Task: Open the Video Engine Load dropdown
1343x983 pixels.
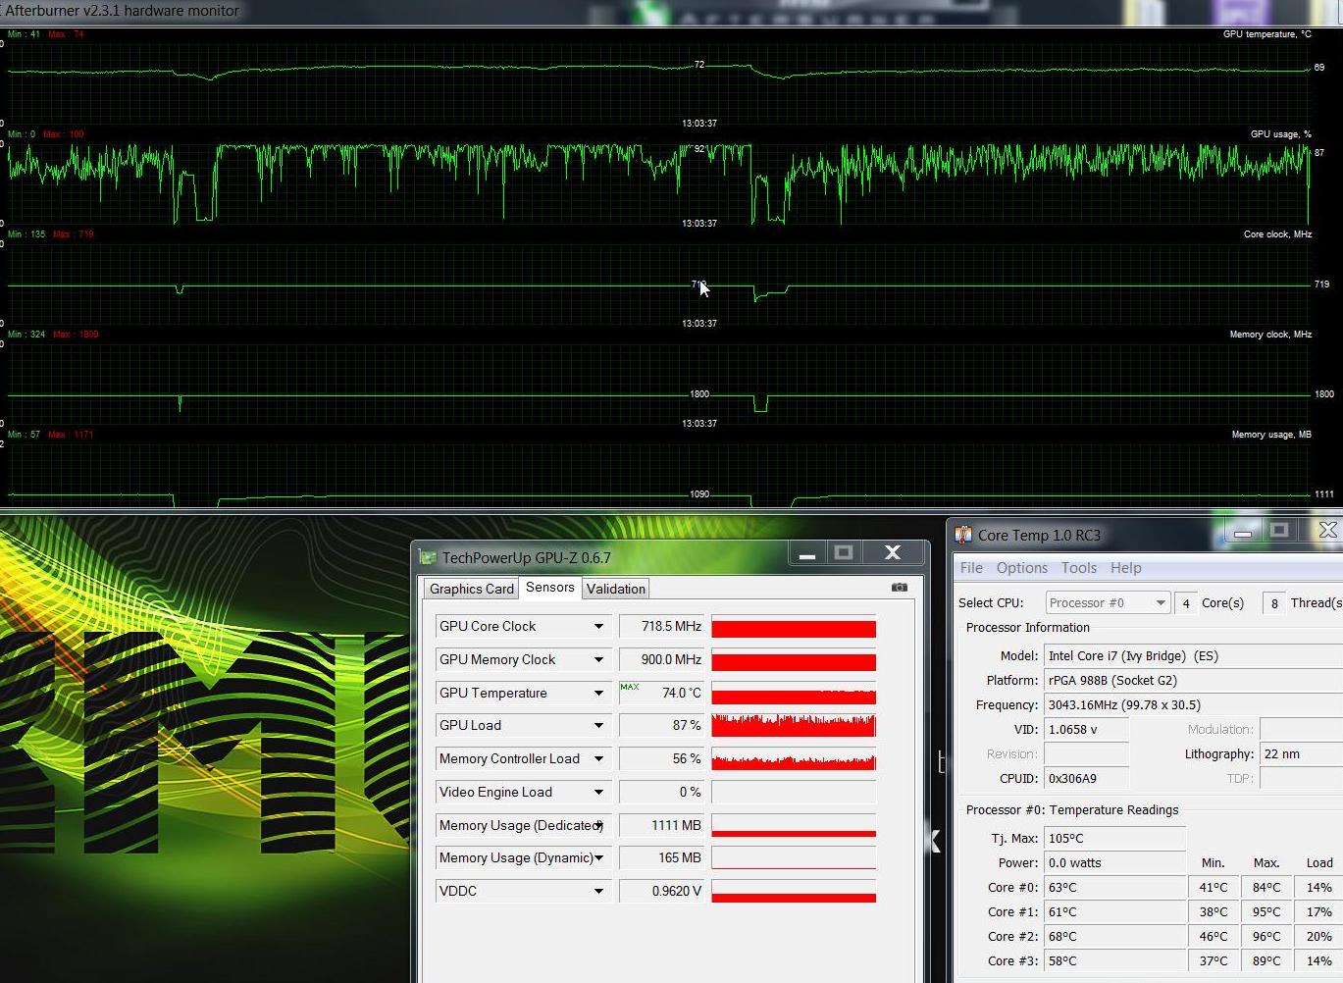Action: (598, 792)
